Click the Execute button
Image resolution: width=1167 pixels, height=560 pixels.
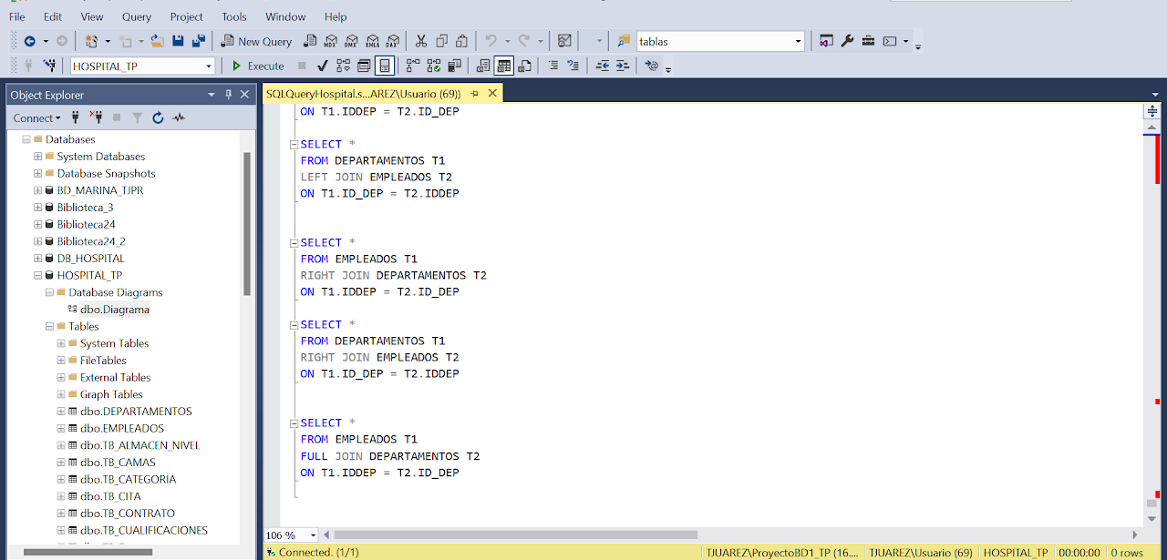click(257, 66)
